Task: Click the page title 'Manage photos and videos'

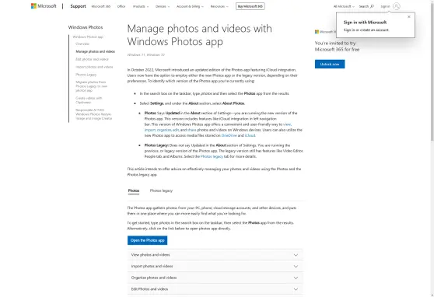Action: (x=199, y=35)
